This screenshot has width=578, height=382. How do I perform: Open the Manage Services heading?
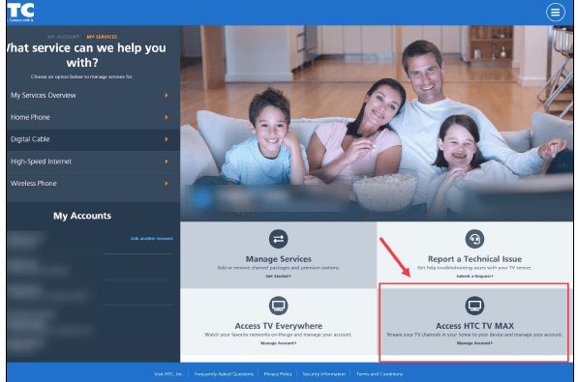(278, 259)
